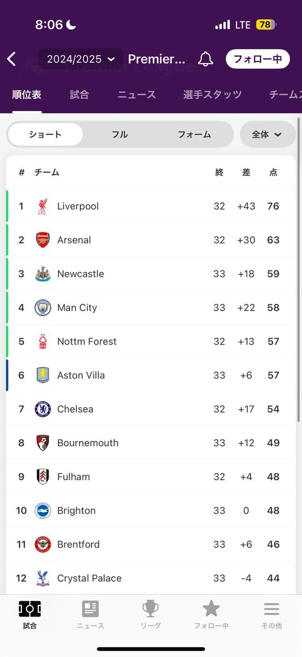
Task: Tap the リーグ trophy icon
Action: pos(150,608)
